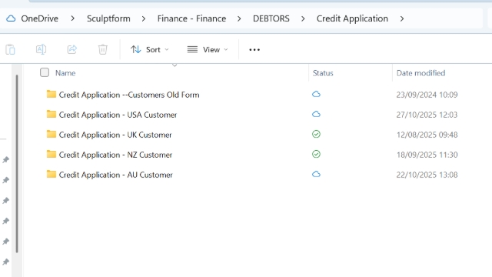The image size is (492, 277).
Task: Sort by the Date modified column header
Action: click(x=421, y=73)
